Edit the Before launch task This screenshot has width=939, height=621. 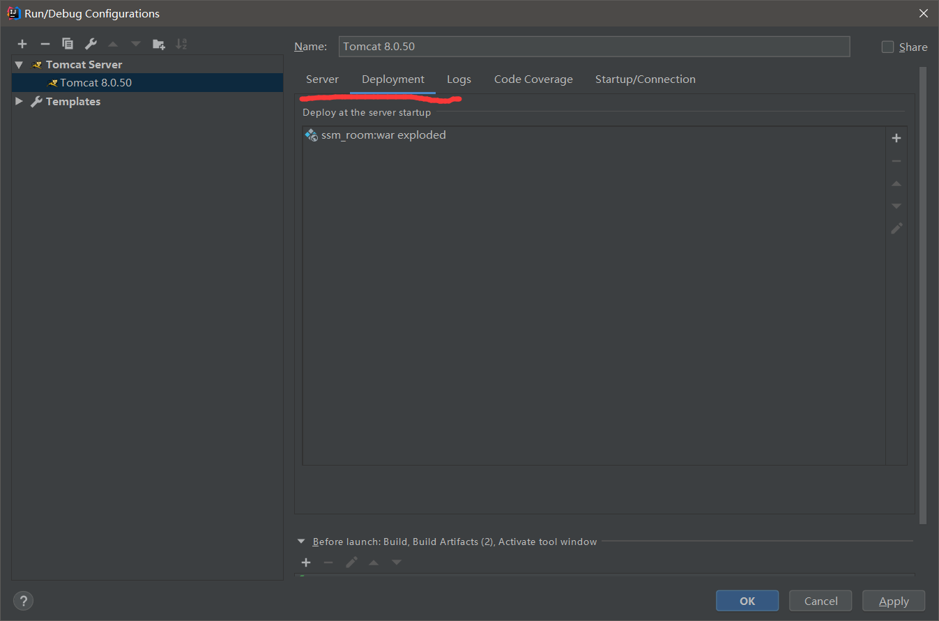tap(351, 562)
